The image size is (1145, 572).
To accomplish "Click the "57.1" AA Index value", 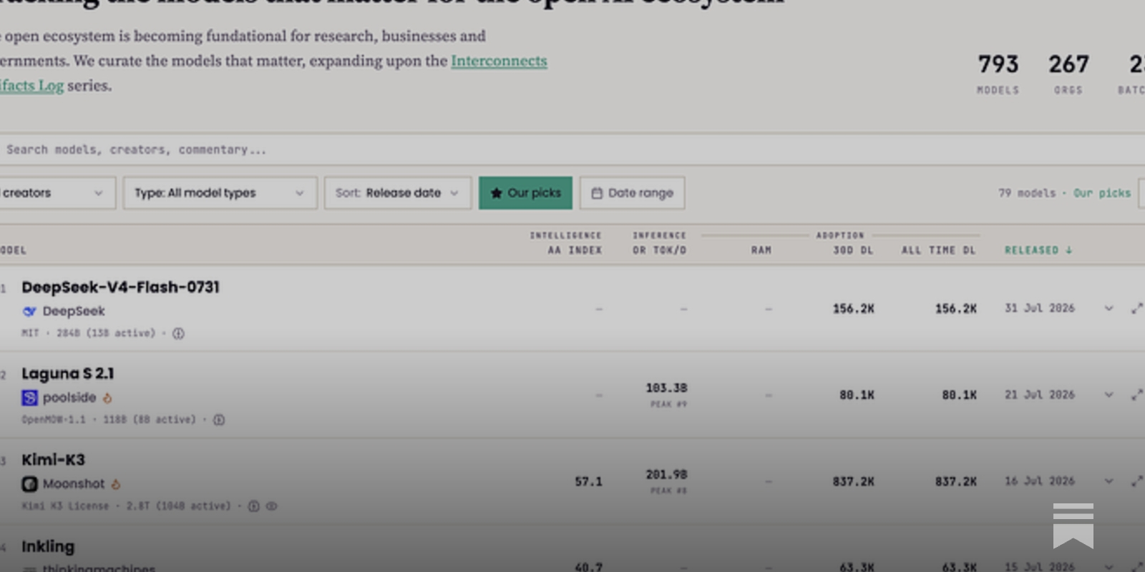I will pos(588,482).
